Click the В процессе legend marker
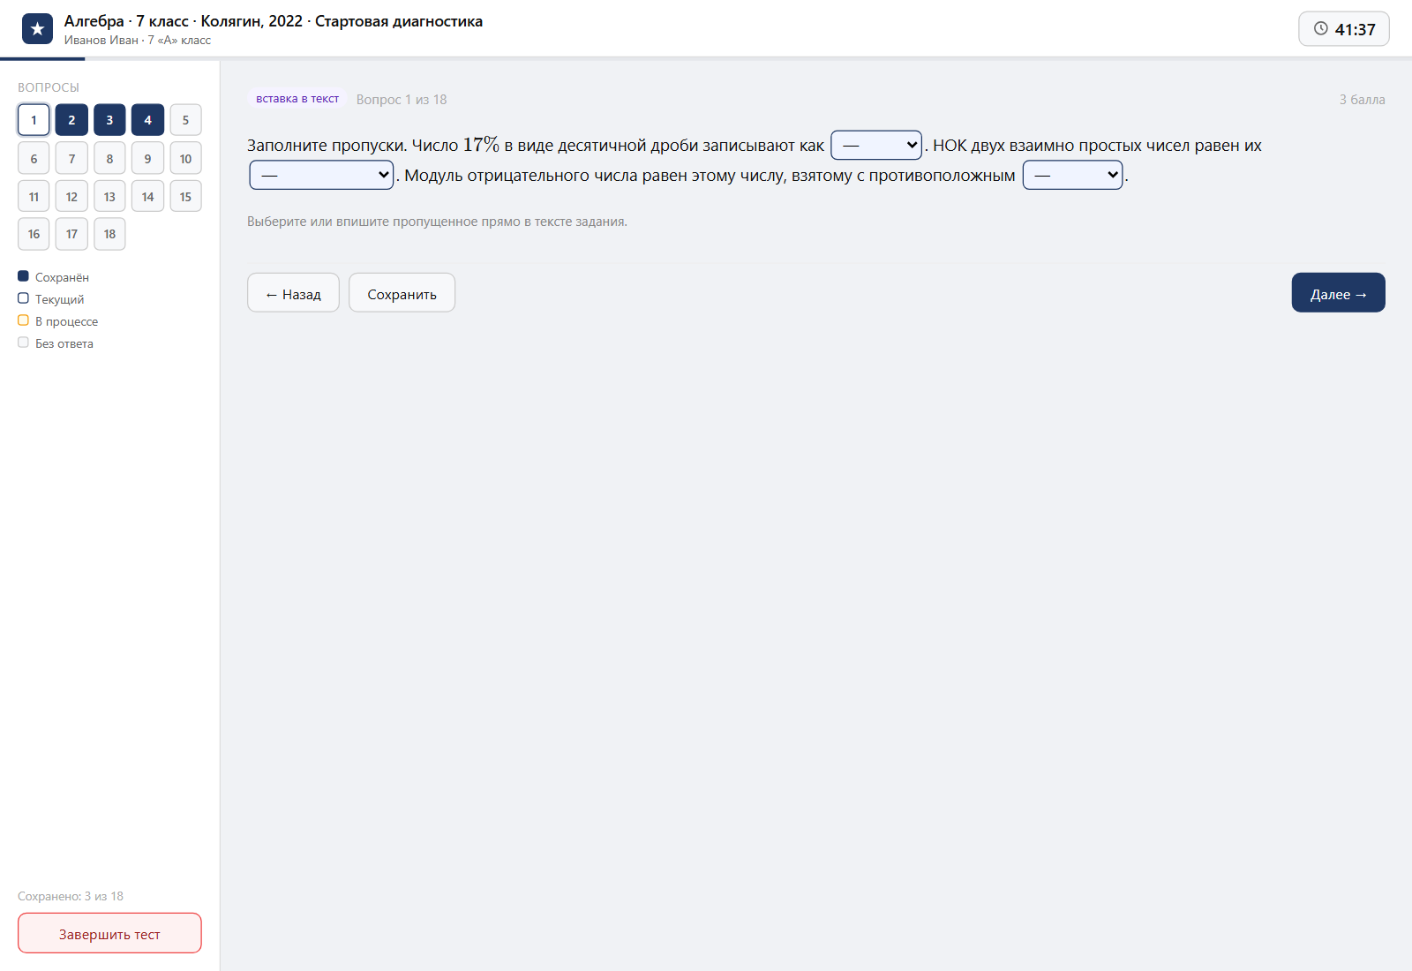This screenshot has width=1412, height=971. pyautogui.click(x=23, y=320)
